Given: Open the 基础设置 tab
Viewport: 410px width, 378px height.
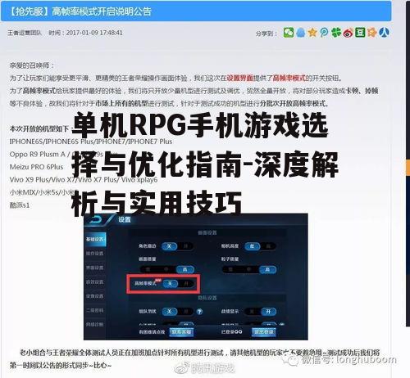Looking at the screenshot, I should (x=95, y=239).
